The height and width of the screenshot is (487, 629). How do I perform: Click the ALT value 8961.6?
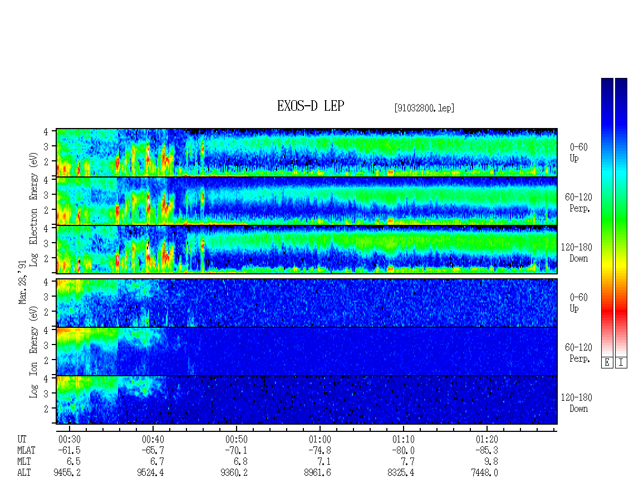tap(317, 473)
